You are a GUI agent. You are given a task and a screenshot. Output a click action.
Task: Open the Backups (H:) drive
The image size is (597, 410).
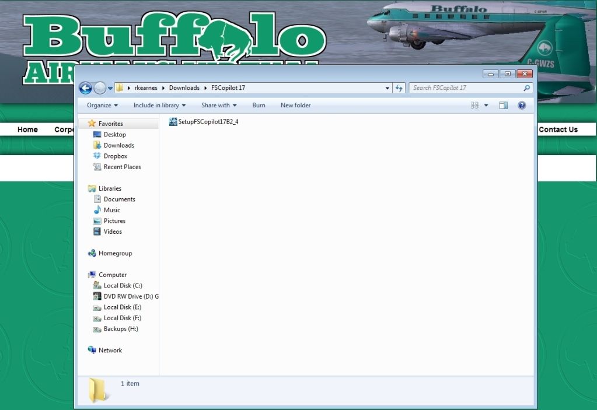pos(121,328)
